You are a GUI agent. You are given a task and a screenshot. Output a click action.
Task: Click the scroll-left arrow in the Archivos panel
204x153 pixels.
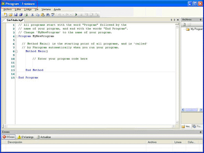(183, 110)
